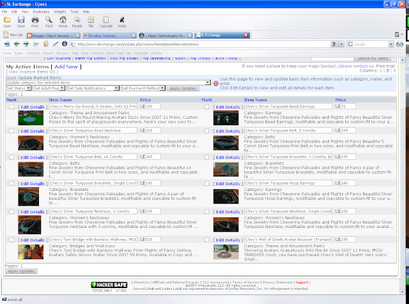Click the Add New link
This screenshot has height=304, width=409.
pos(66,67)
